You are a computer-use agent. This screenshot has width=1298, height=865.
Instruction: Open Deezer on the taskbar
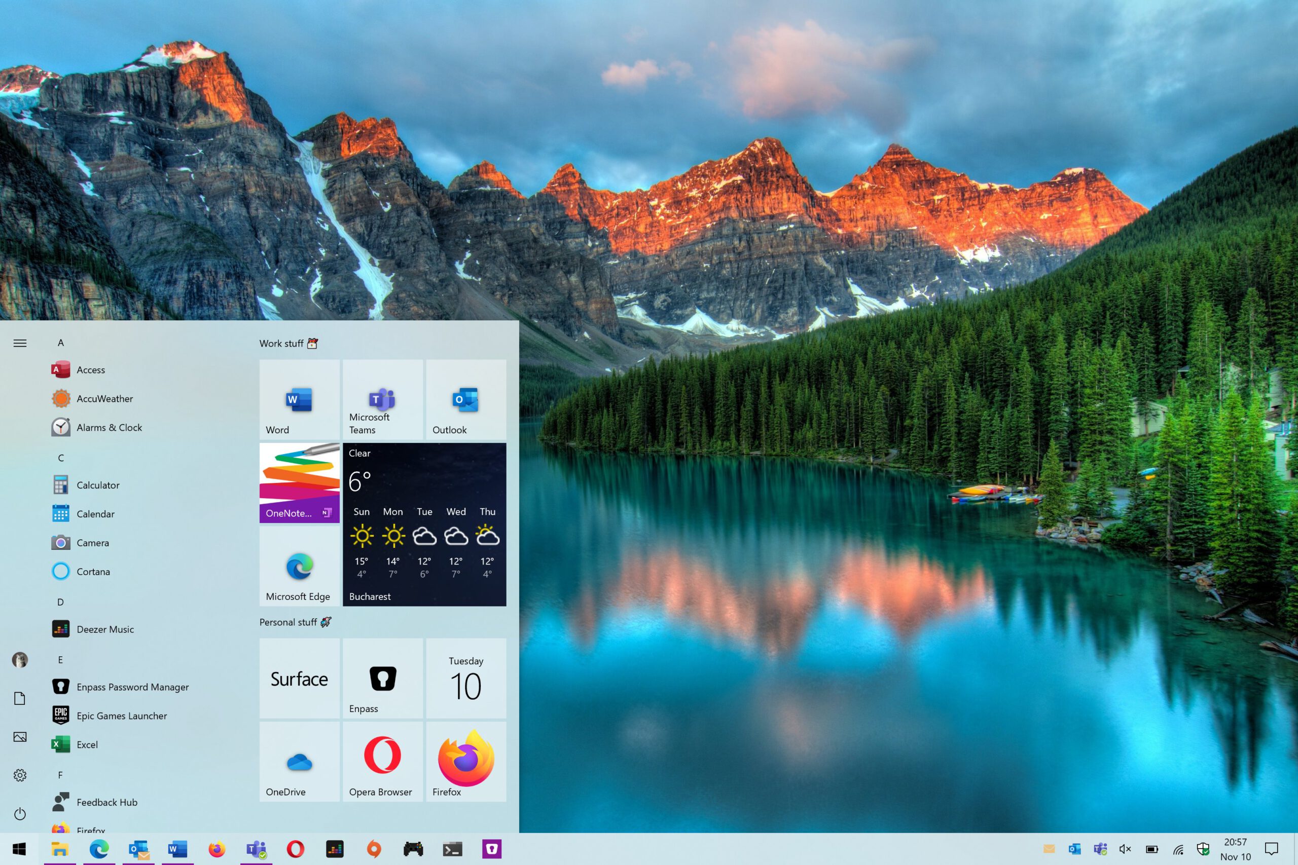(x=335, y=849)
